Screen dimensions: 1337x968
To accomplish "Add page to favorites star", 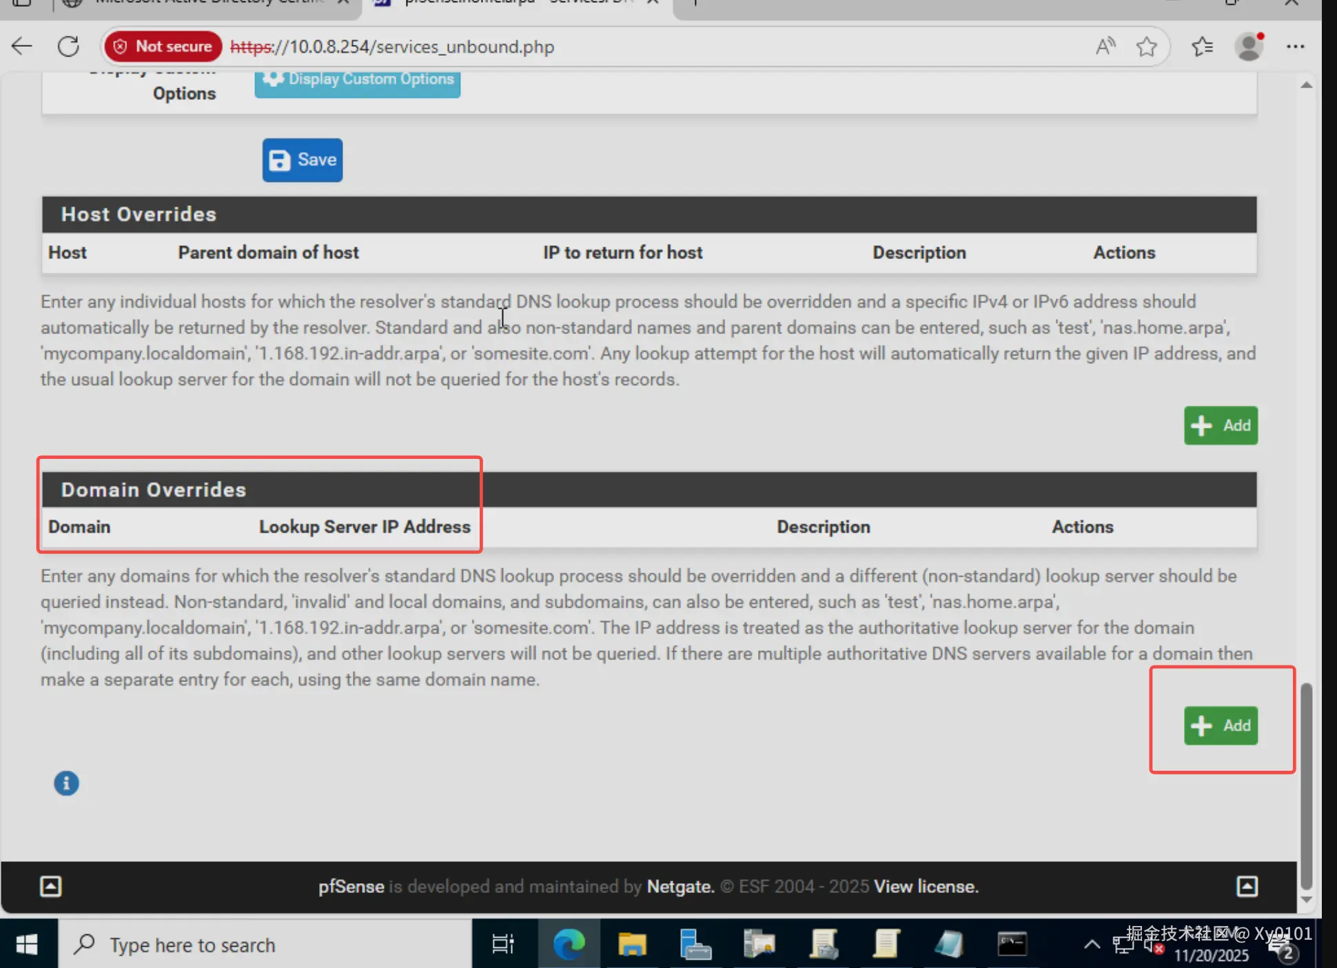I will coord(1147,47).
